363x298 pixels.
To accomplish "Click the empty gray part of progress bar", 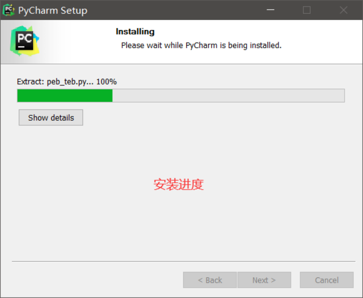I will [x=228, y=95].
